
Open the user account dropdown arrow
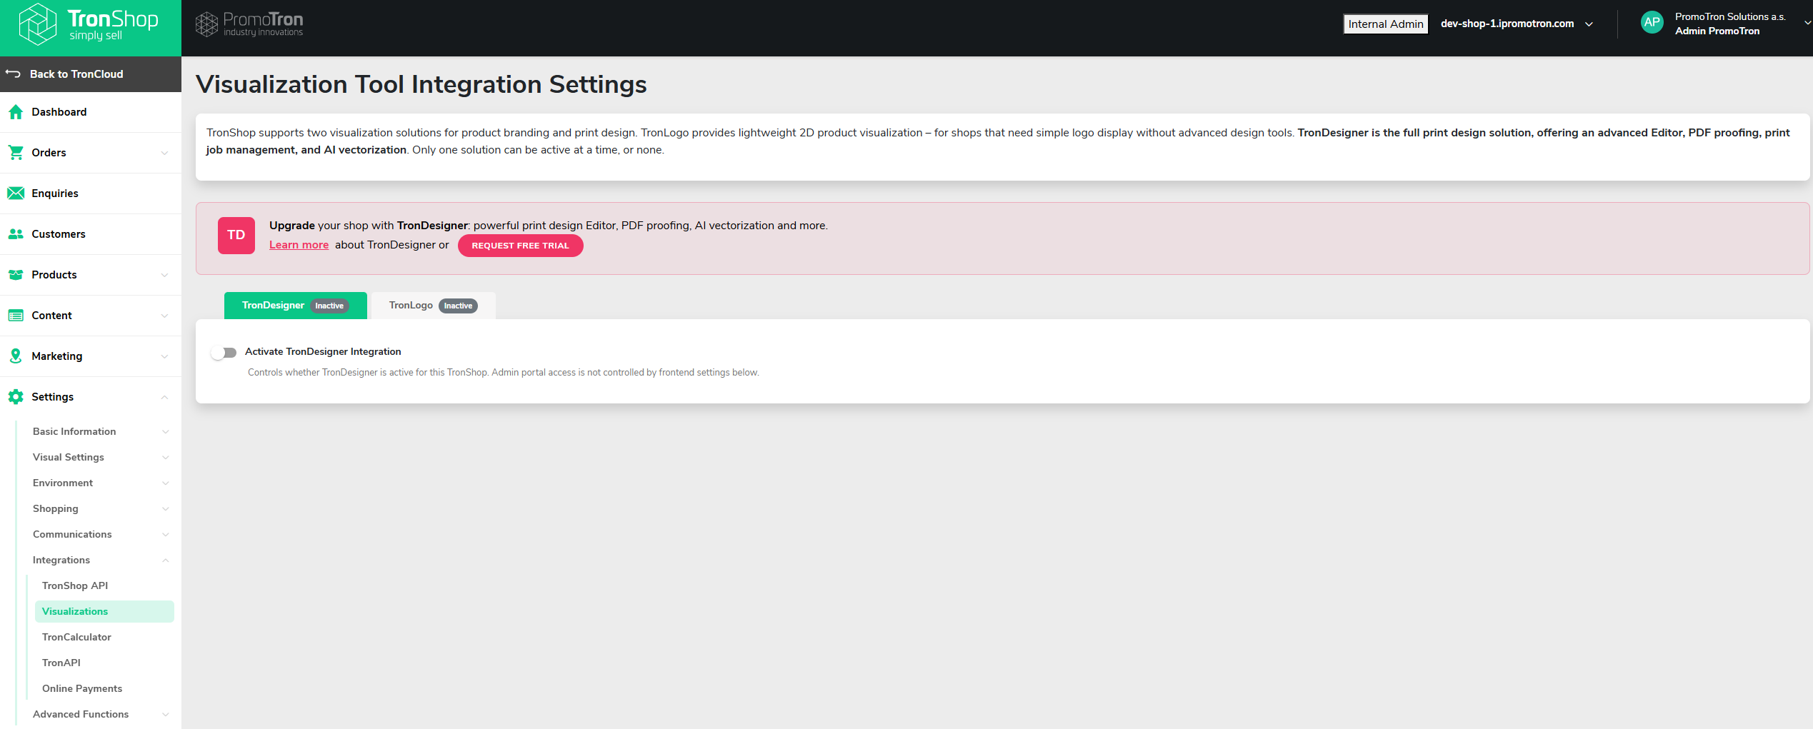click(x=1807, y=23)
